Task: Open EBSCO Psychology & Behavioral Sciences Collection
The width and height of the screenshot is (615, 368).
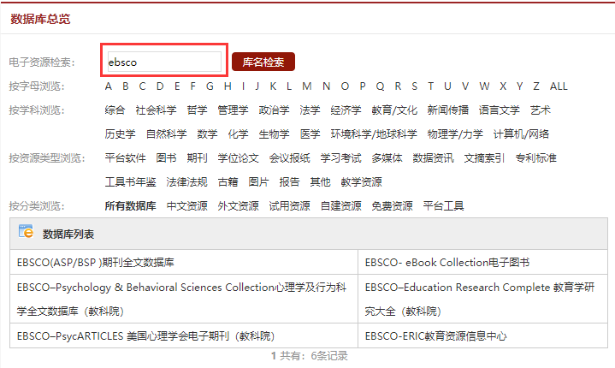Action: click(181, 299)
